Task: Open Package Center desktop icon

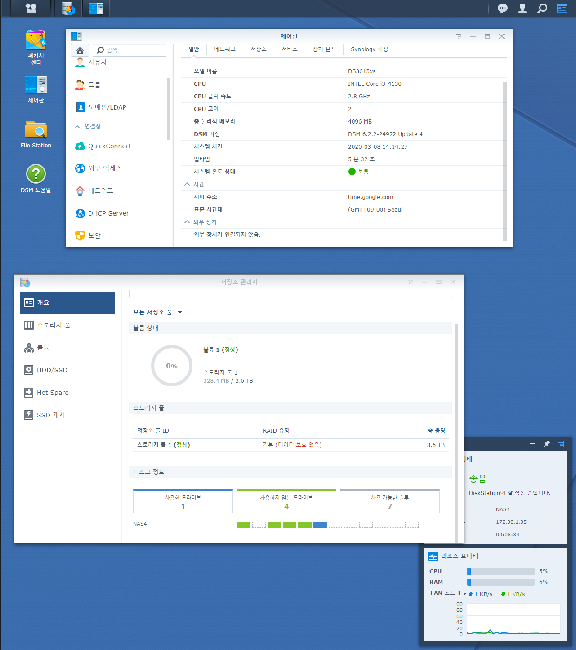Action: (36, 47)
